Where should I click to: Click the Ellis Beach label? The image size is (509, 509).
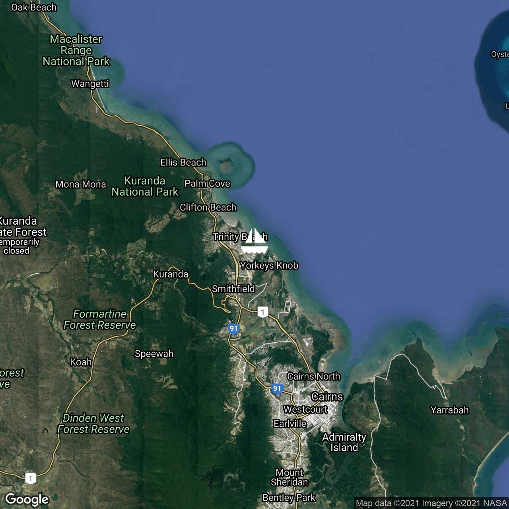[x=183, y=162]
